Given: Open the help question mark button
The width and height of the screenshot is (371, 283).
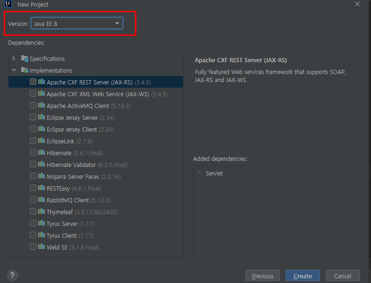Looking at the screenshot, I should 13,275.
